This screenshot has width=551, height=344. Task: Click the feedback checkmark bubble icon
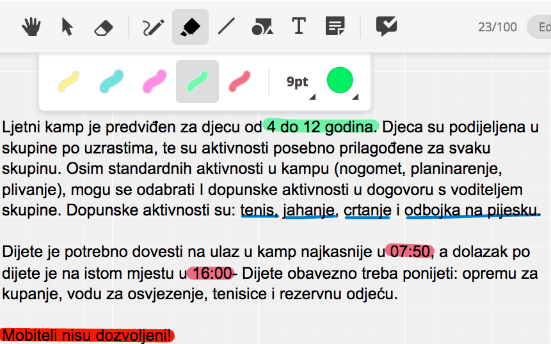pos(387,27)
